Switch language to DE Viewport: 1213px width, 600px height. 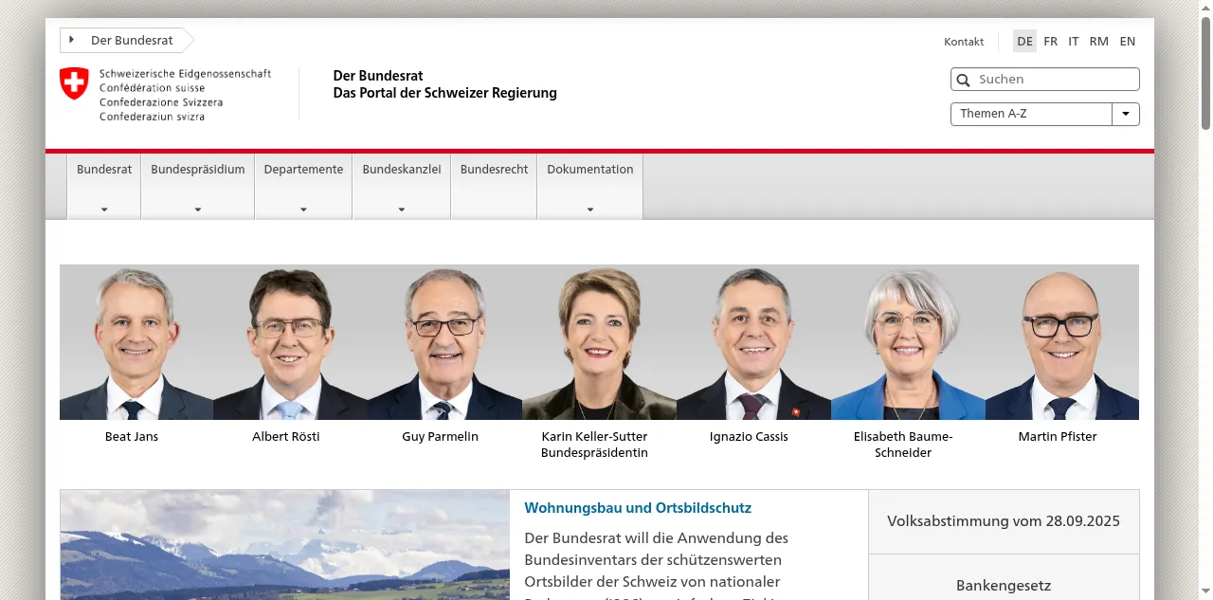pos(1024,41)
